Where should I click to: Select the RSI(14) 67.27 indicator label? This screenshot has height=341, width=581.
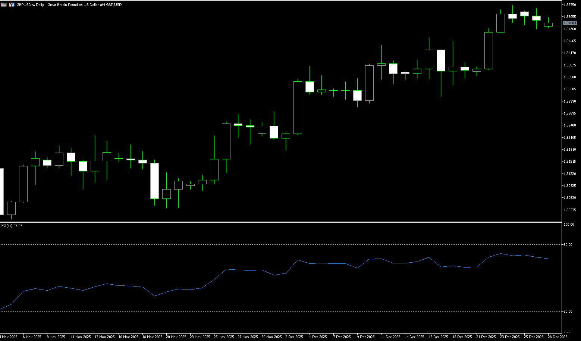pos(11,226)
